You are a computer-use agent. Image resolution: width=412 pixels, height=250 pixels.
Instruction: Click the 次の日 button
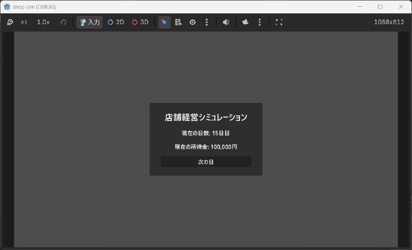pos(206,162)
